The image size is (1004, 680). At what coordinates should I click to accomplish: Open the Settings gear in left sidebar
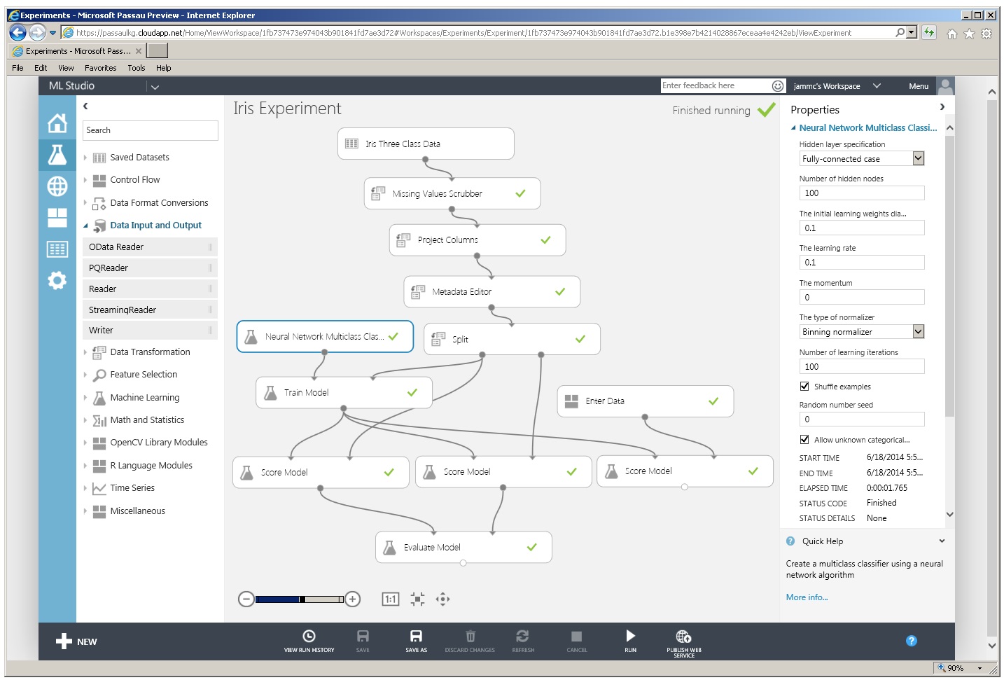(57, 281)
